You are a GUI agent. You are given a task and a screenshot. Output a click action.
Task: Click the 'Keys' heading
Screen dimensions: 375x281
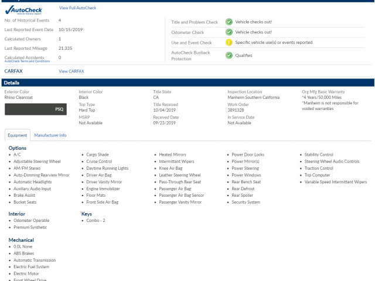[x=87, y=214]
